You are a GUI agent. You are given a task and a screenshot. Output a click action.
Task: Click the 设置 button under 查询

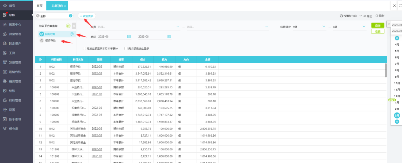click(378, 32)
